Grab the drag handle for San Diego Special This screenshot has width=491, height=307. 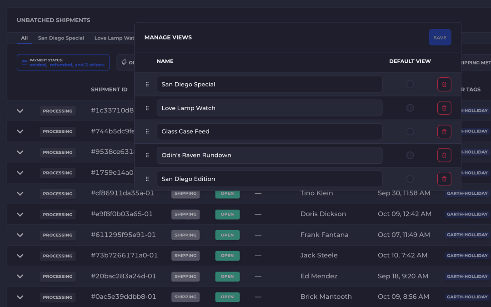[147, 84]
